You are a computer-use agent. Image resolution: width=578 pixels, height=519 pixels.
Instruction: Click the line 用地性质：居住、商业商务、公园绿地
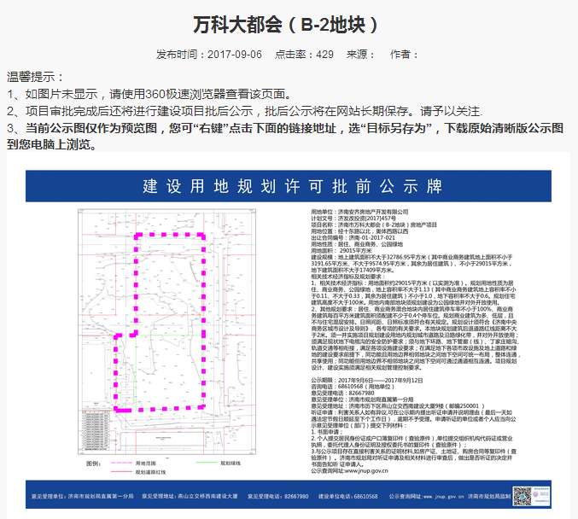coord(357,244)
